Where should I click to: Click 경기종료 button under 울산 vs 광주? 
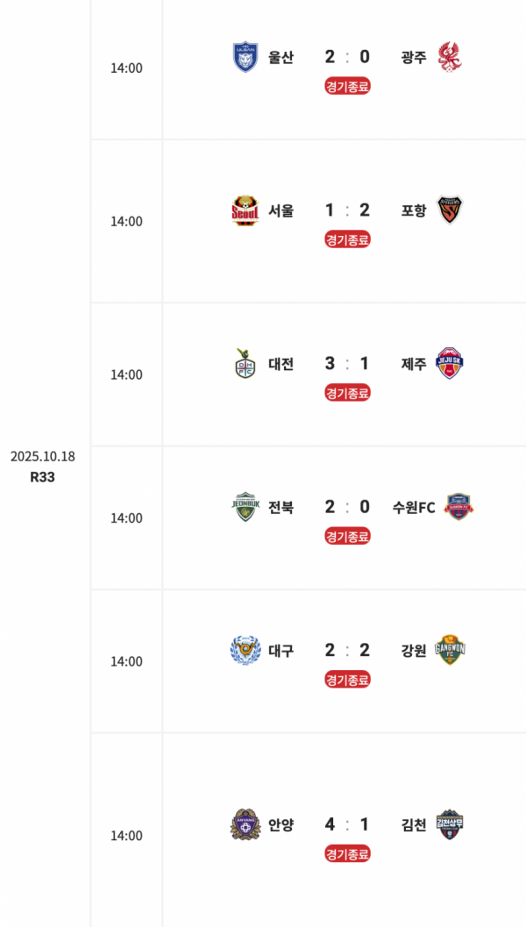point(347,86)
